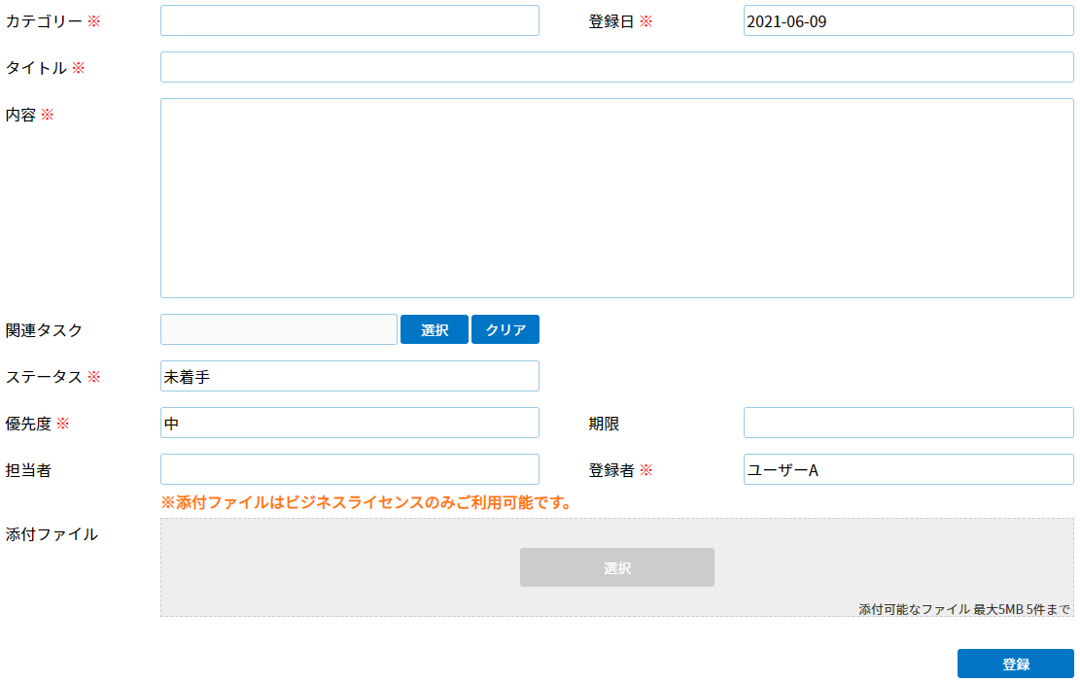
Task: Open the 登録者 field showing ユーザーA
Action: click(908, 469)
